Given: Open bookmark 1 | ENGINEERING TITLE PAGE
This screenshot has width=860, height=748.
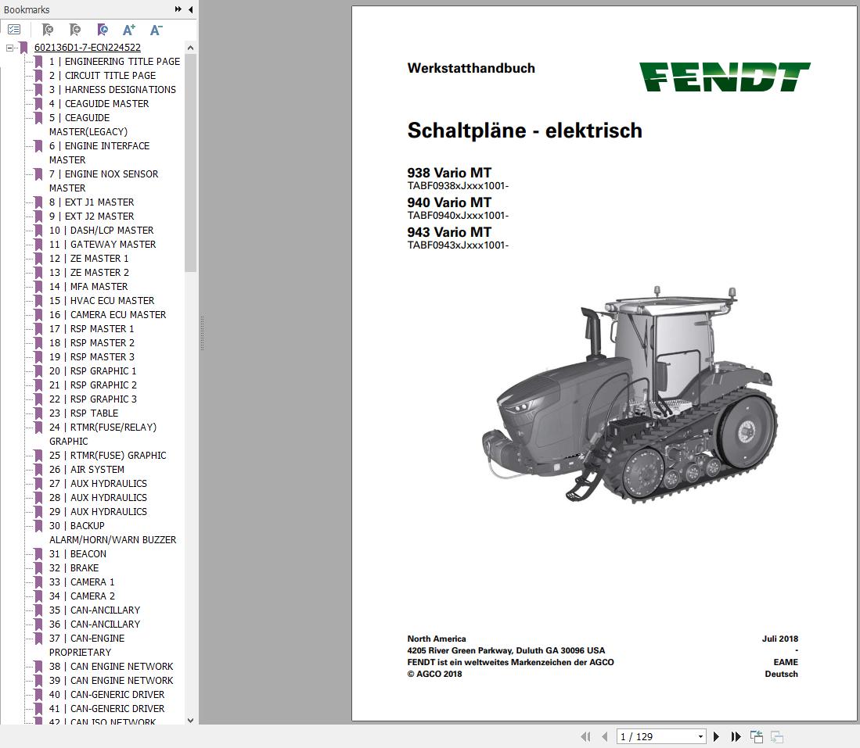Looking at the screenshot, I should point(114,62).
